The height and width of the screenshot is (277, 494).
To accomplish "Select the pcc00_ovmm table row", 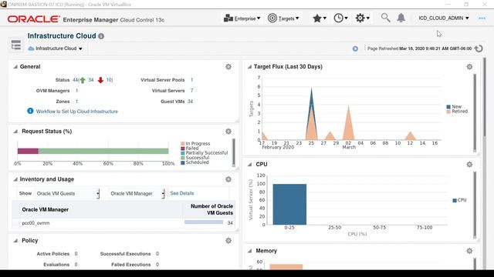I will click(x=123, y=223).
